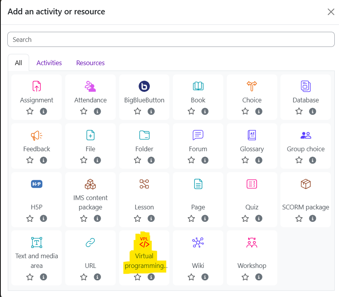The image size is (339, 297).
Task: Open information for the Lesson activity
Action: (151, 218)
